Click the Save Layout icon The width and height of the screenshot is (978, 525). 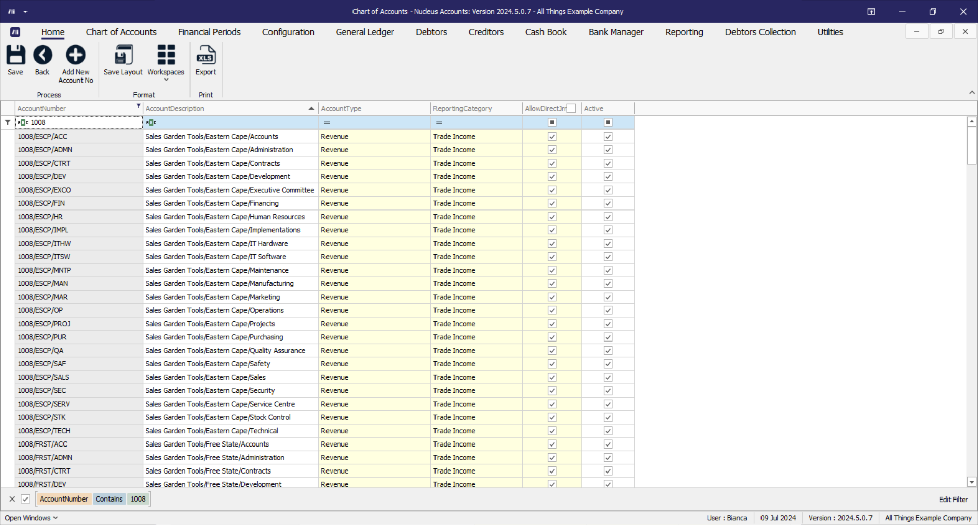click(x=123, y=55)
